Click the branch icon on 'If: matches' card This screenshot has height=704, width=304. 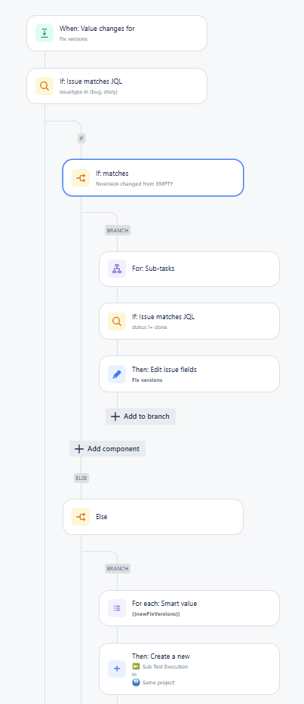coord(81,178)
